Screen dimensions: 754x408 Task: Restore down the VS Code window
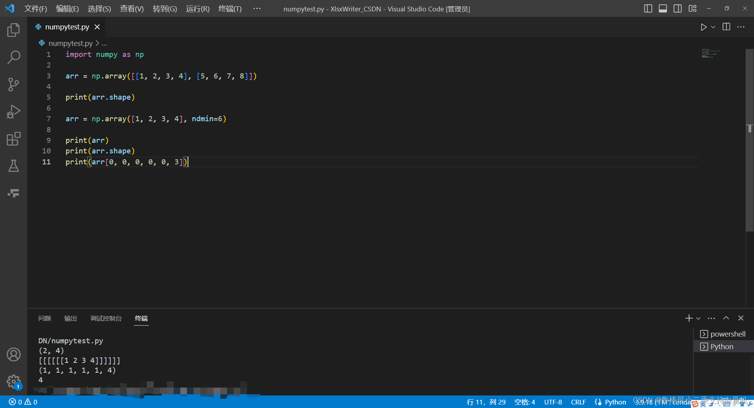(727, 9)
